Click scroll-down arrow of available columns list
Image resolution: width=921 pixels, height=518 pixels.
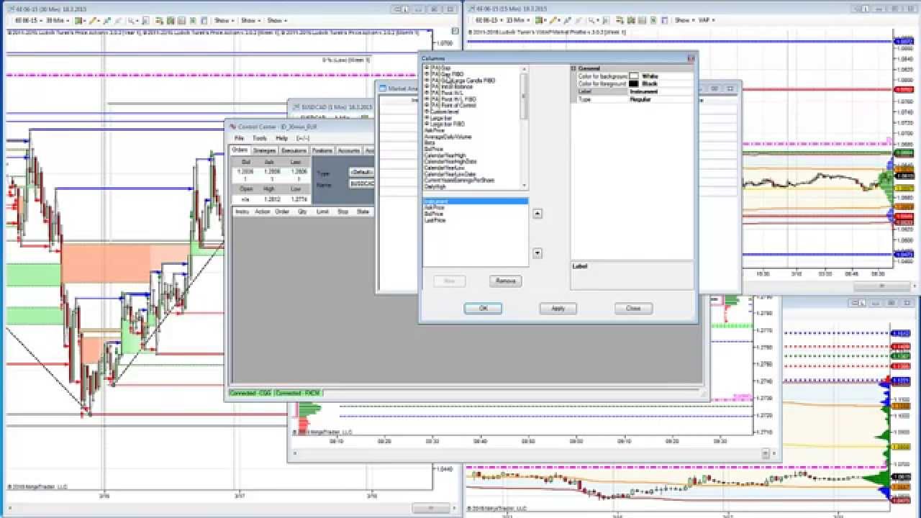pyautogui.click(x=525, y=186)
